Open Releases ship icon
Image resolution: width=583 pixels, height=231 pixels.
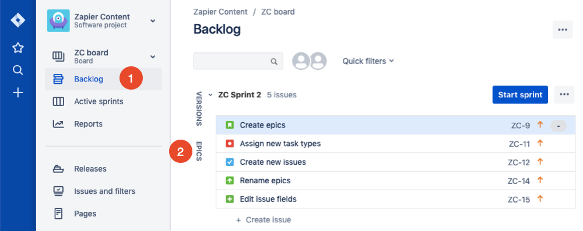[x=58, y=169]
